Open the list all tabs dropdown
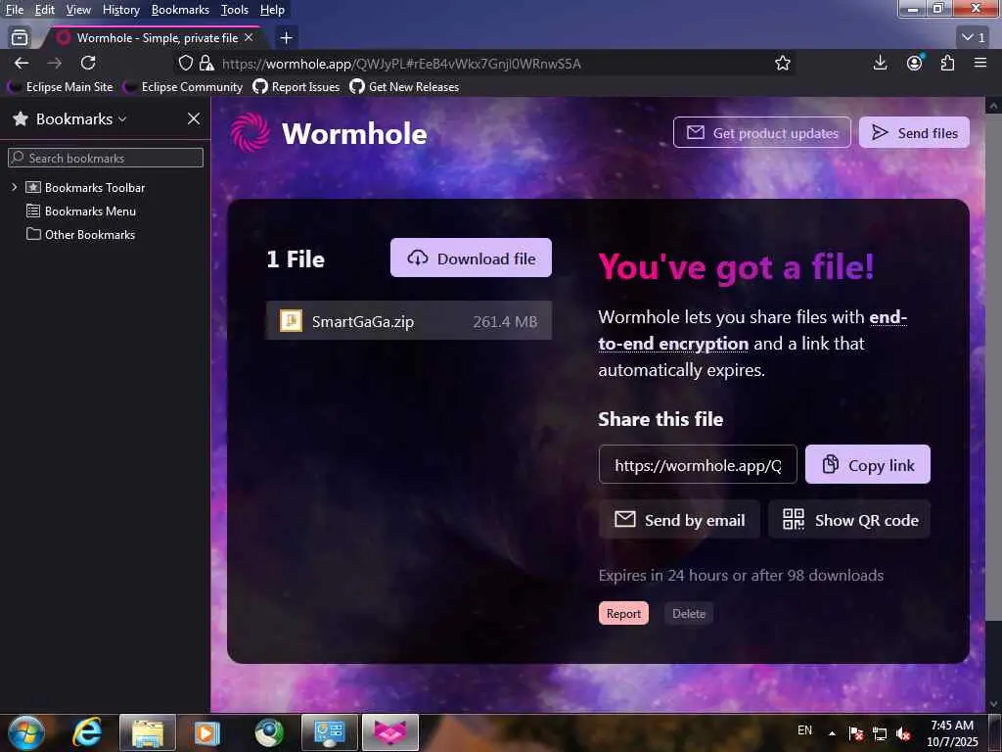This screenshot has height=752, width=1002. (974, 38)
